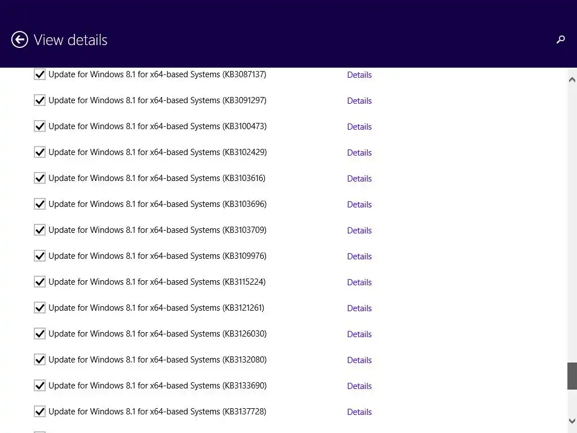
Task: Toggle the KB3109976 update checkbox
Action: coord(39,256)
